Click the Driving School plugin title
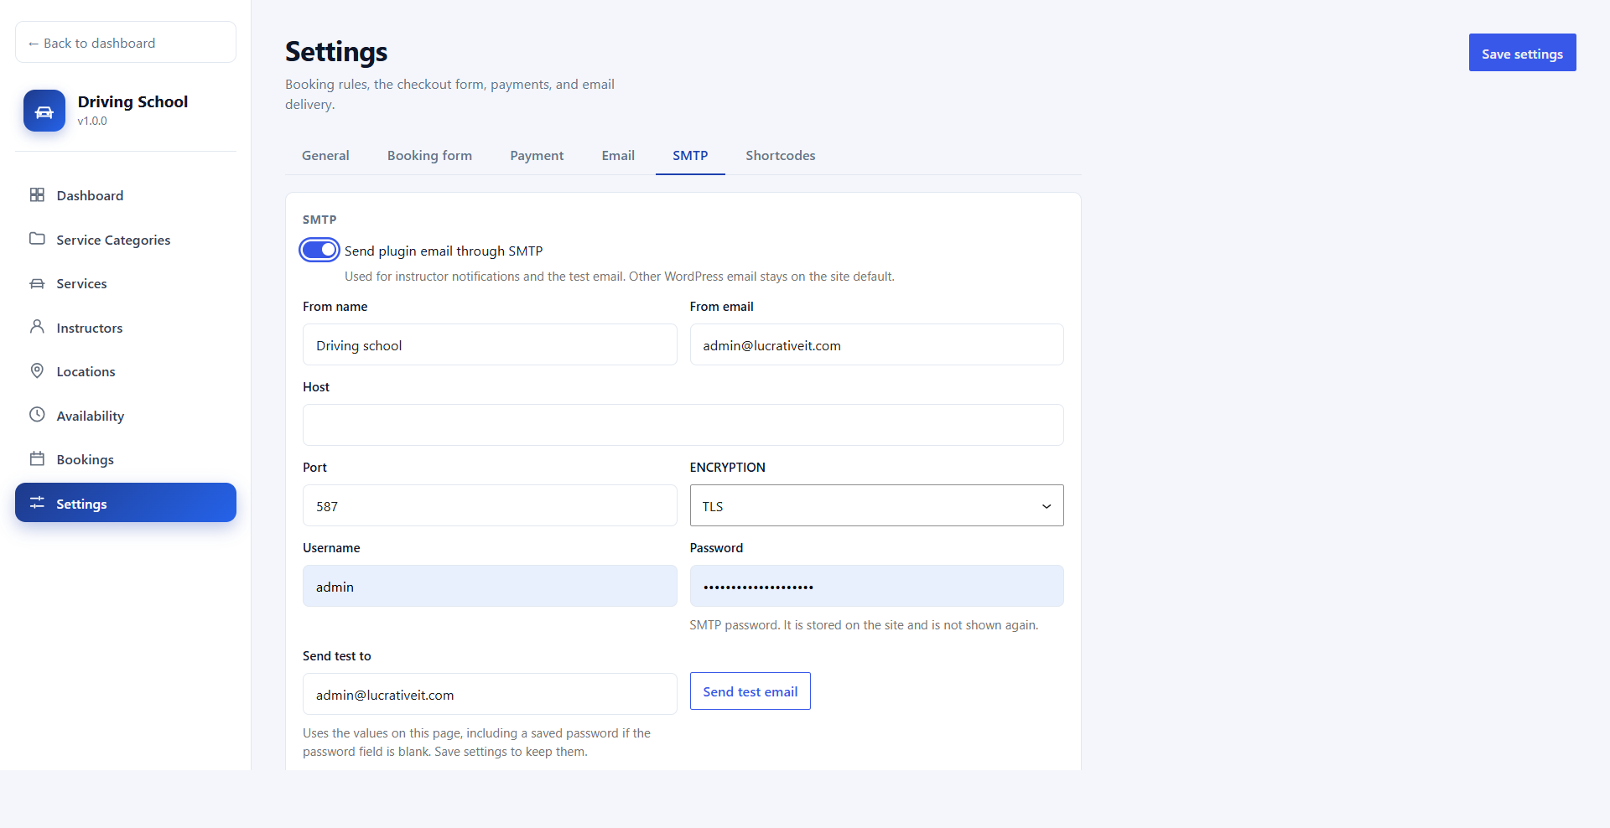Viewport: 1610px width, 828px height. click(x=132, y=101)
